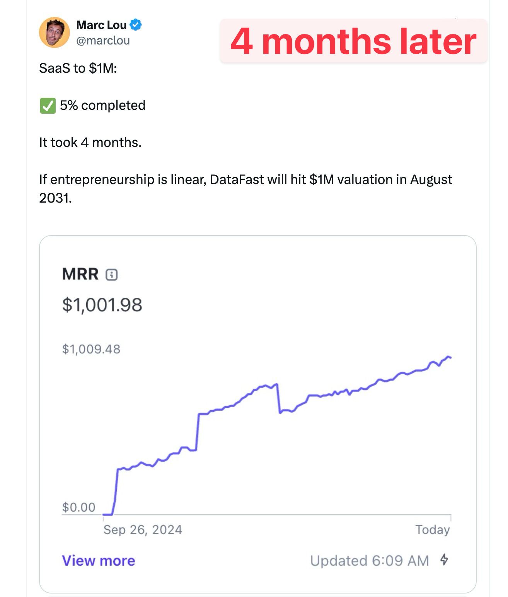508x597 pixels.
Task: Click the "Marc Lou" display name
Action: pos(101,25)
